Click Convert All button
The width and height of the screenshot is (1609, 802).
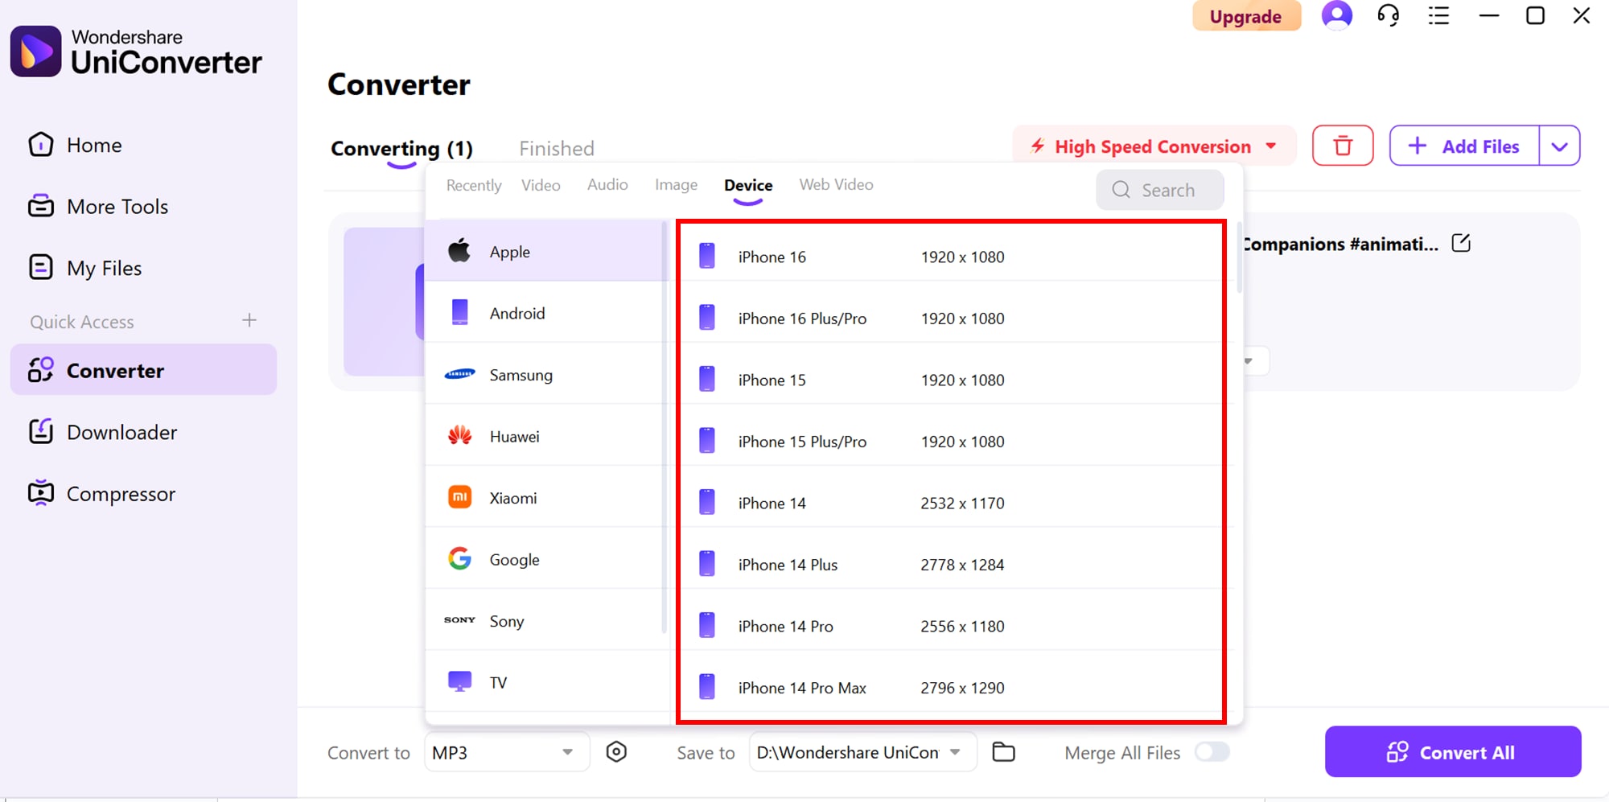point(1453,752)
